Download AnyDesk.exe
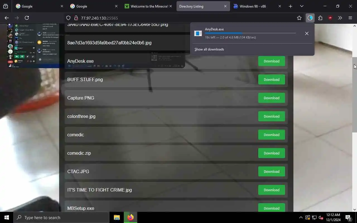 pos(271,61)
